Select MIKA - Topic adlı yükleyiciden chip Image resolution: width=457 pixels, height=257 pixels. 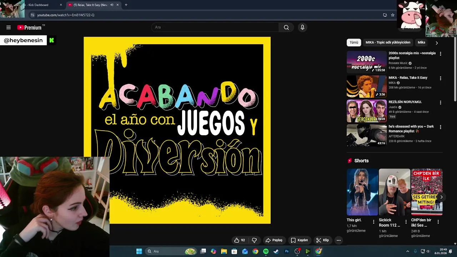coord(388,42)
